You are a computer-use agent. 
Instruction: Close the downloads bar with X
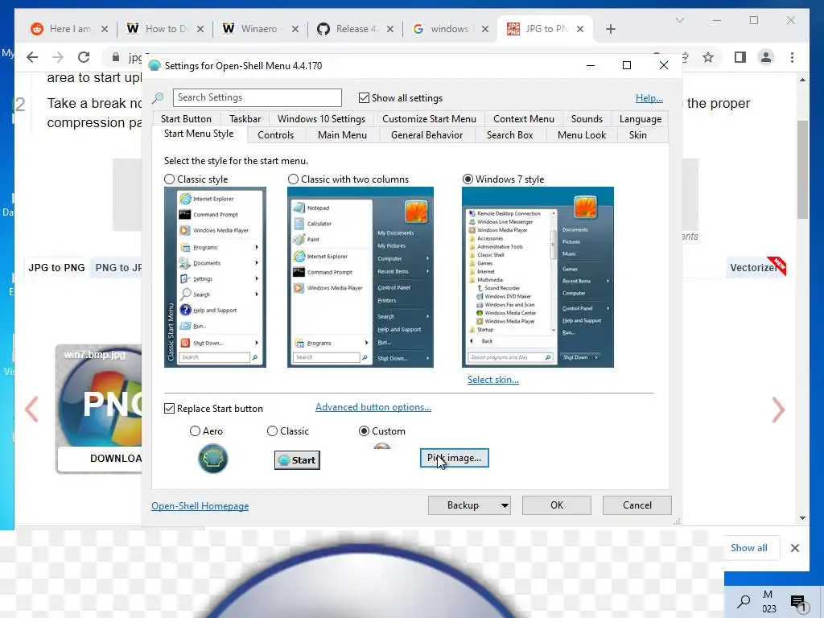click(794, 548)
